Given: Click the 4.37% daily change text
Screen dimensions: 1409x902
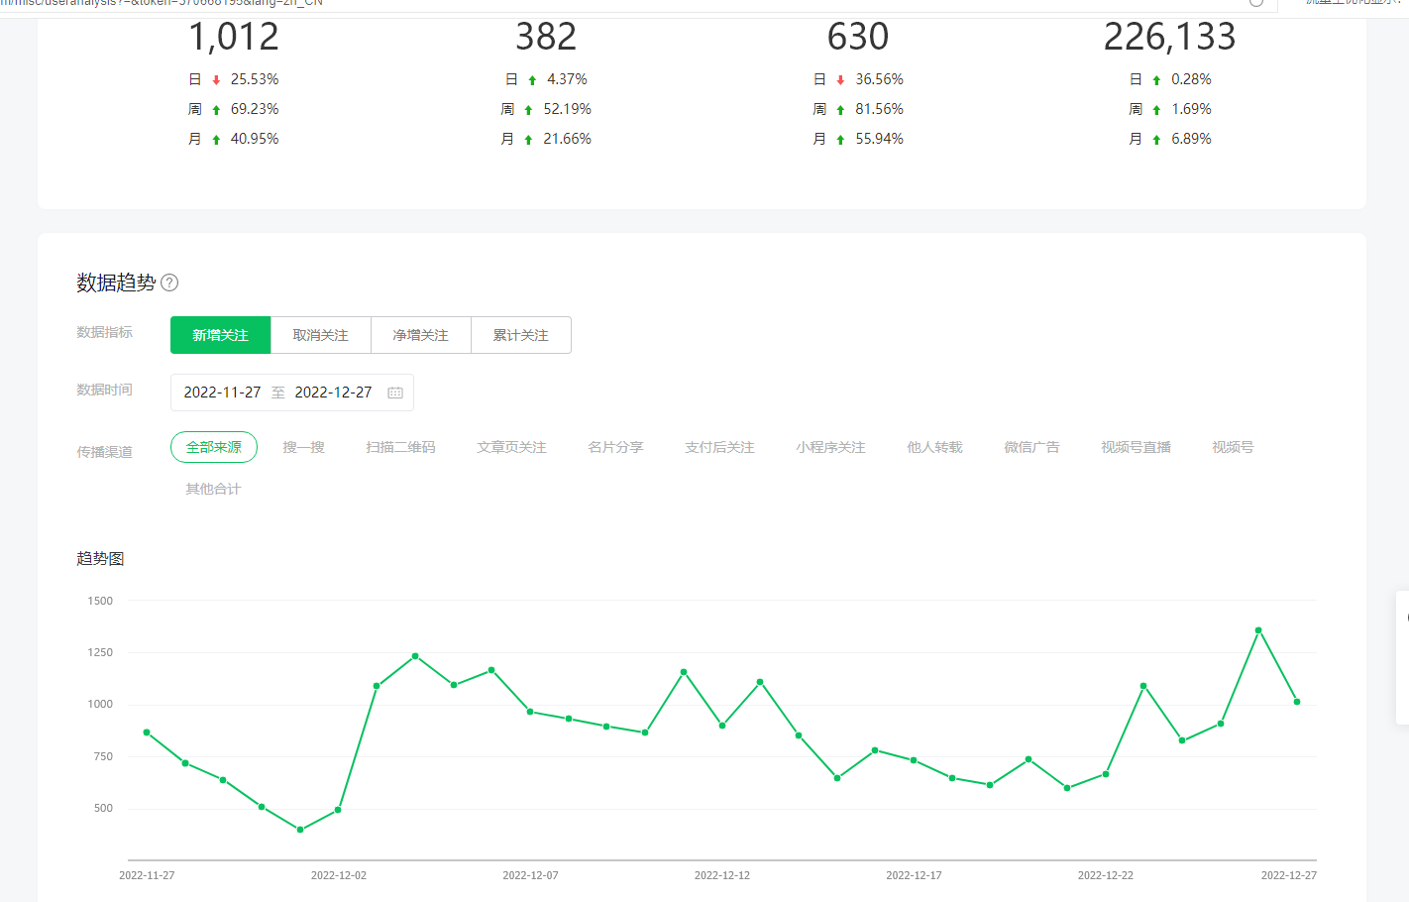Looking at the screenshot, I should (567, 79).
